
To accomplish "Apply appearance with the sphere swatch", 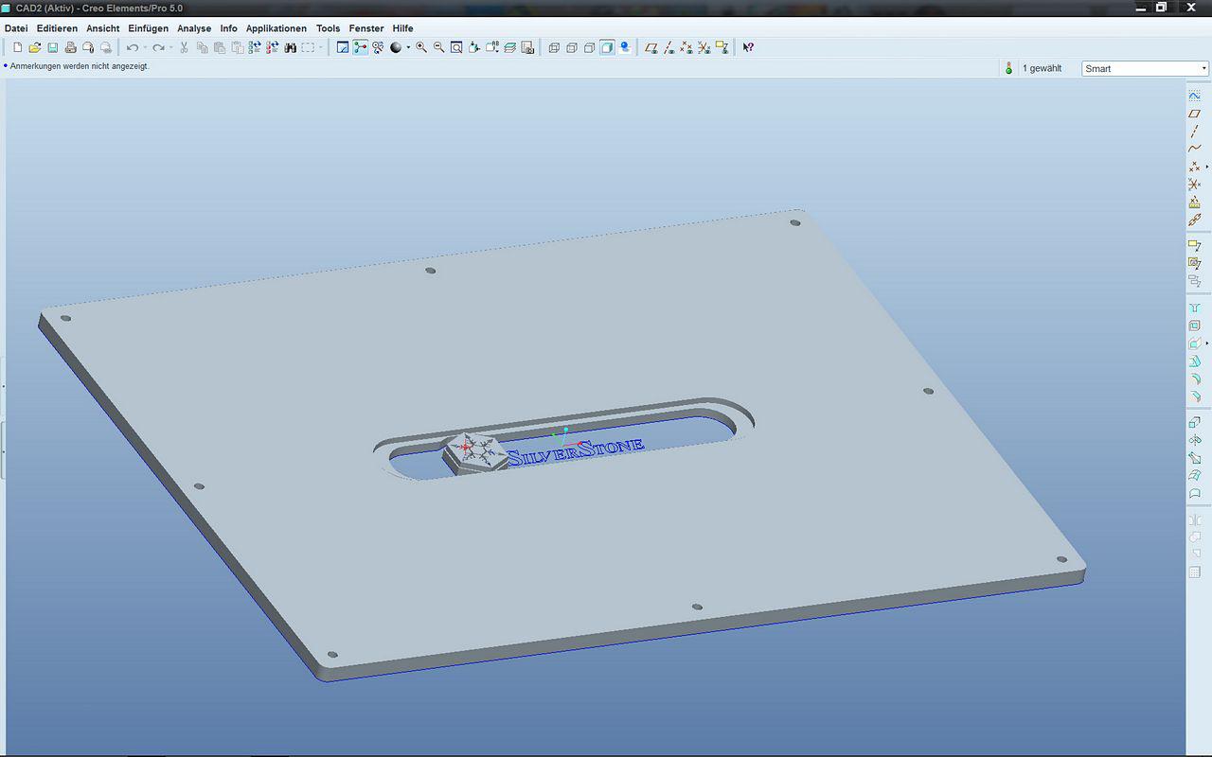I will [396, 47].
